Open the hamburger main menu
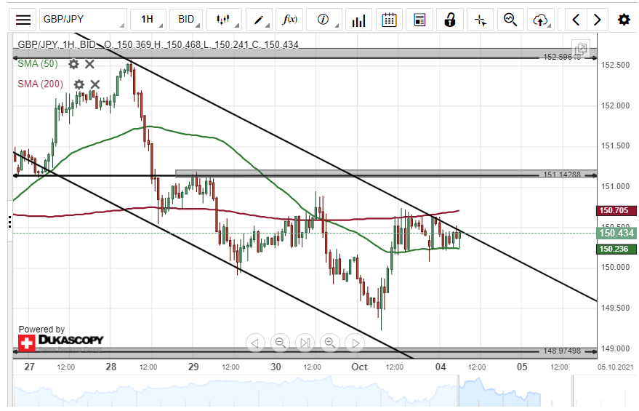Viewport: 639px width, 411px height. coord(23,19)
